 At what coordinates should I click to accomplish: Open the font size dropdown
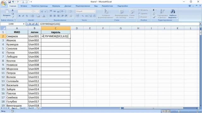click(x=39, y=11)
